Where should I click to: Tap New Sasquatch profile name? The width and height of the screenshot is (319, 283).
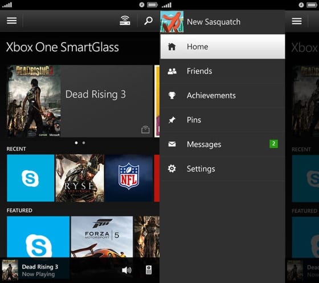click(214, 22)
